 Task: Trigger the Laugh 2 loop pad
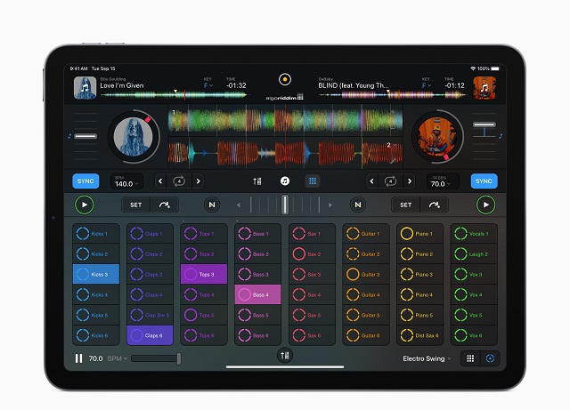[474, 253]
